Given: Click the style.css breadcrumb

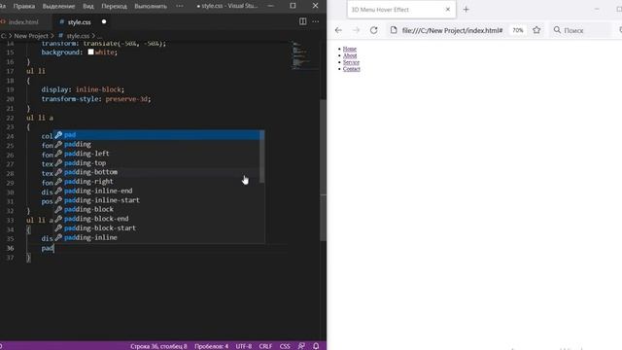Looking at the screenshot, I should (x=78, y=36).
